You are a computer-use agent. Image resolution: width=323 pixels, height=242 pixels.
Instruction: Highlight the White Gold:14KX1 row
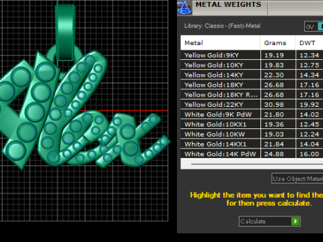click(x=252, y=144)
